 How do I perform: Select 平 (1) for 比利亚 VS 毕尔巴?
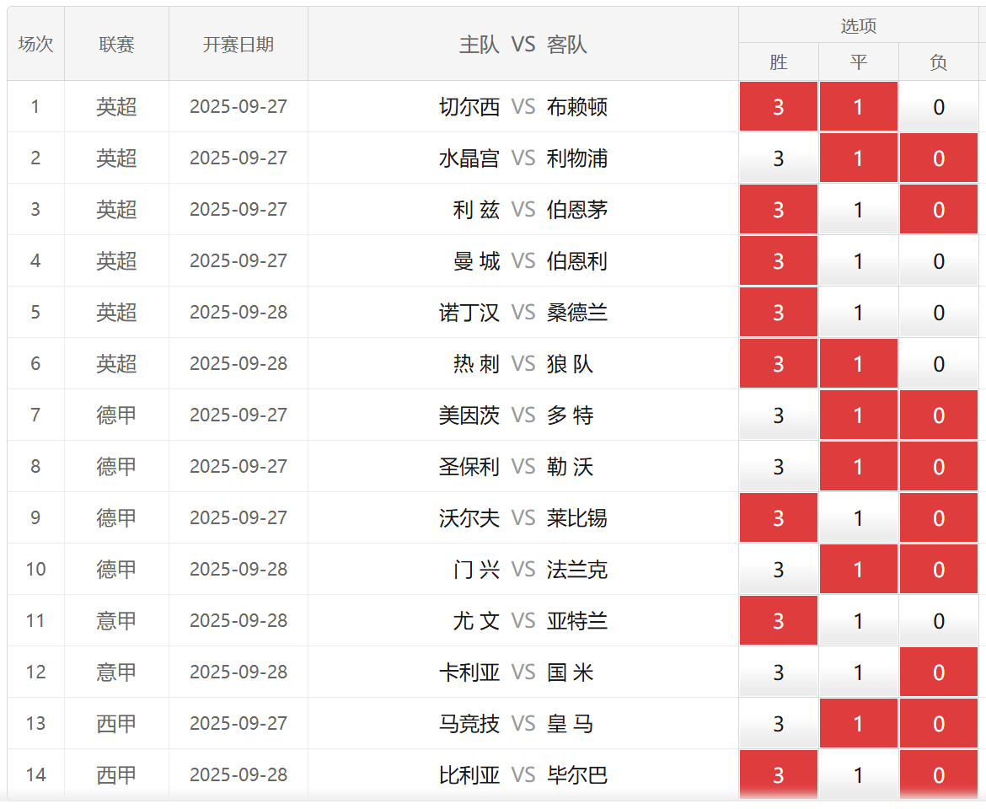[858, 775]
